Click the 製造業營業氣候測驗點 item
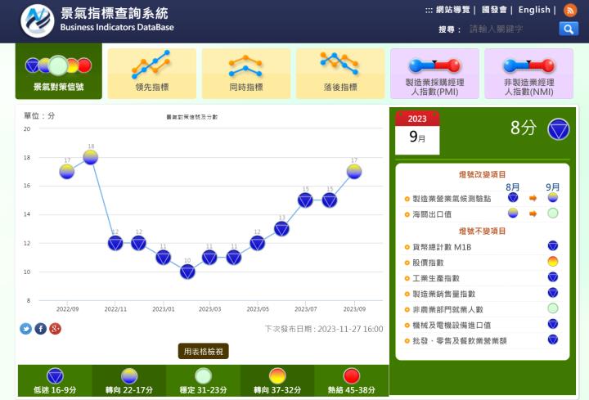 451,199
